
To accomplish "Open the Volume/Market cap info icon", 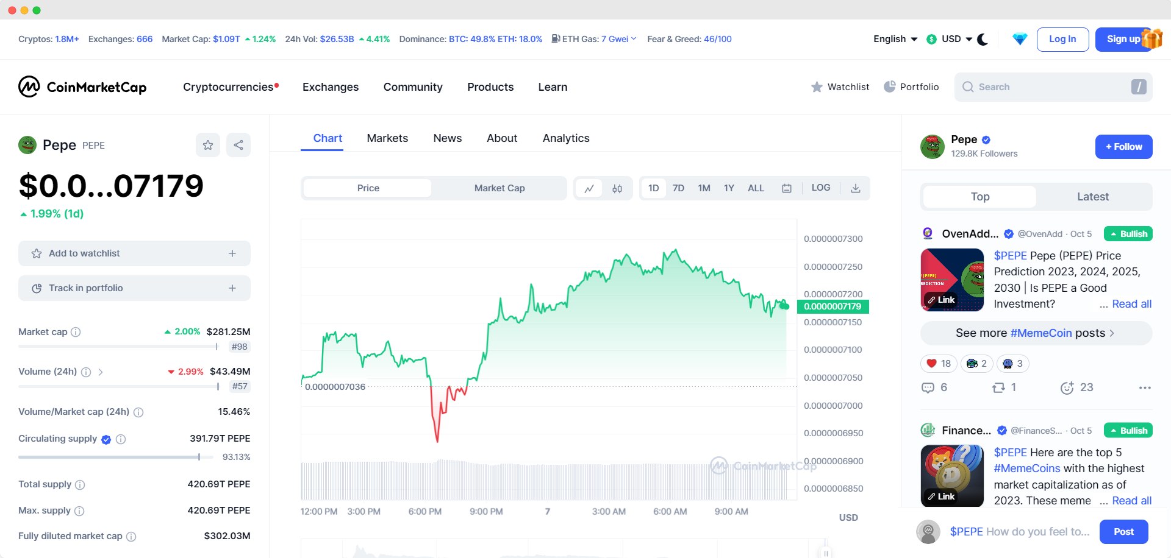I will [138, 412].
